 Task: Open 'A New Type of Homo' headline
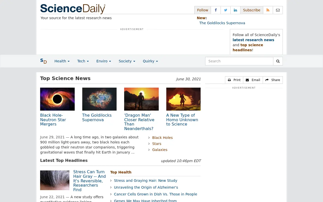(x=182, y=120)
